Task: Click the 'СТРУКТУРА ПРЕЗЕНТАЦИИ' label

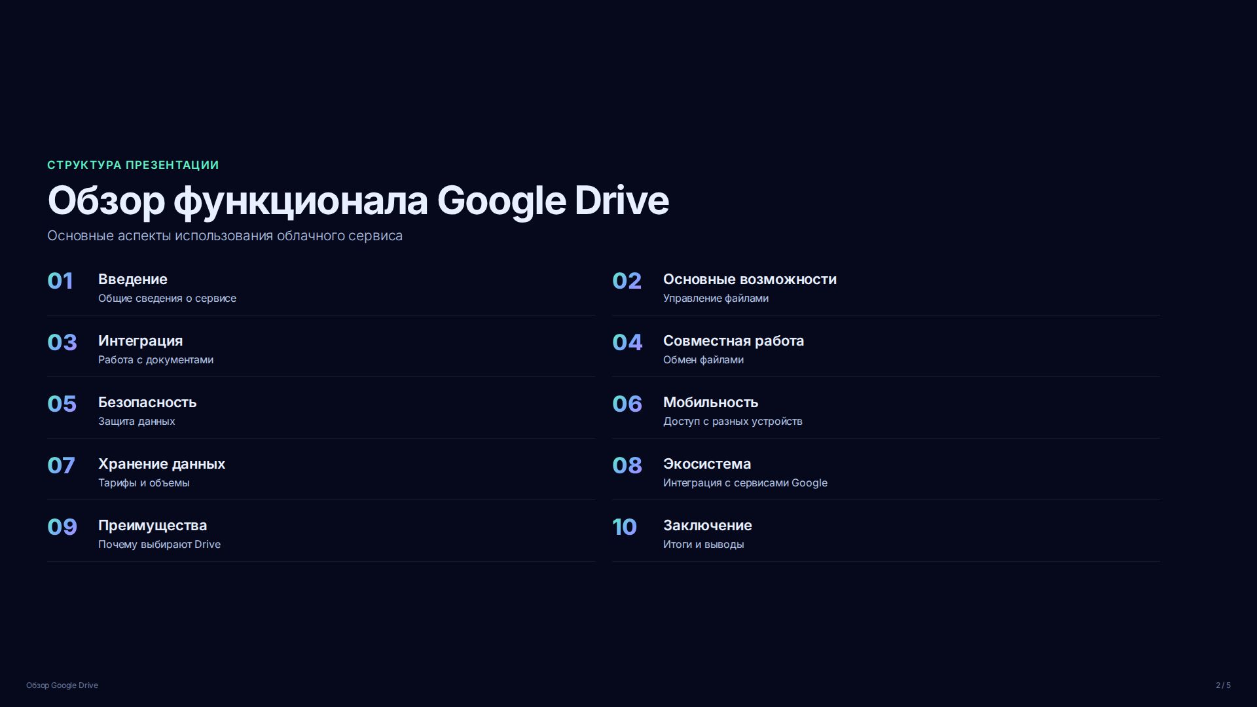Action: 133,165
